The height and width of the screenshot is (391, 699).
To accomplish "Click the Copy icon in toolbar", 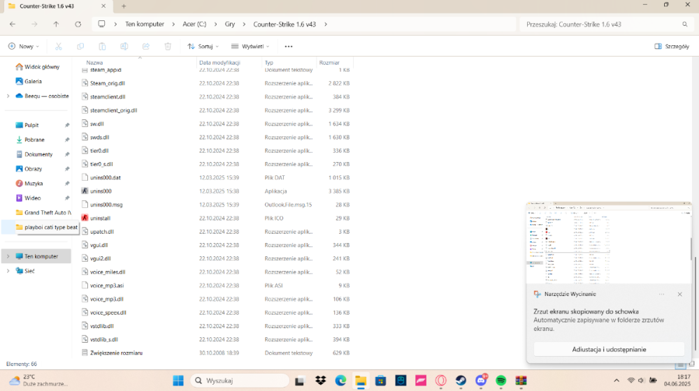I will coord(80,46).
